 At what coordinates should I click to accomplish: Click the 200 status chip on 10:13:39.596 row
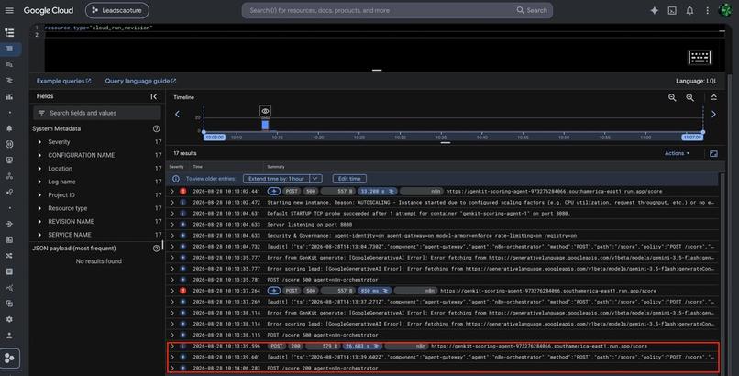[x=295, y=346]
